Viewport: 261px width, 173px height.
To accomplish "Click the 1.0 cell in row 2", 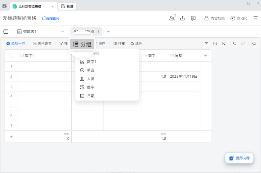I will 154,77.
